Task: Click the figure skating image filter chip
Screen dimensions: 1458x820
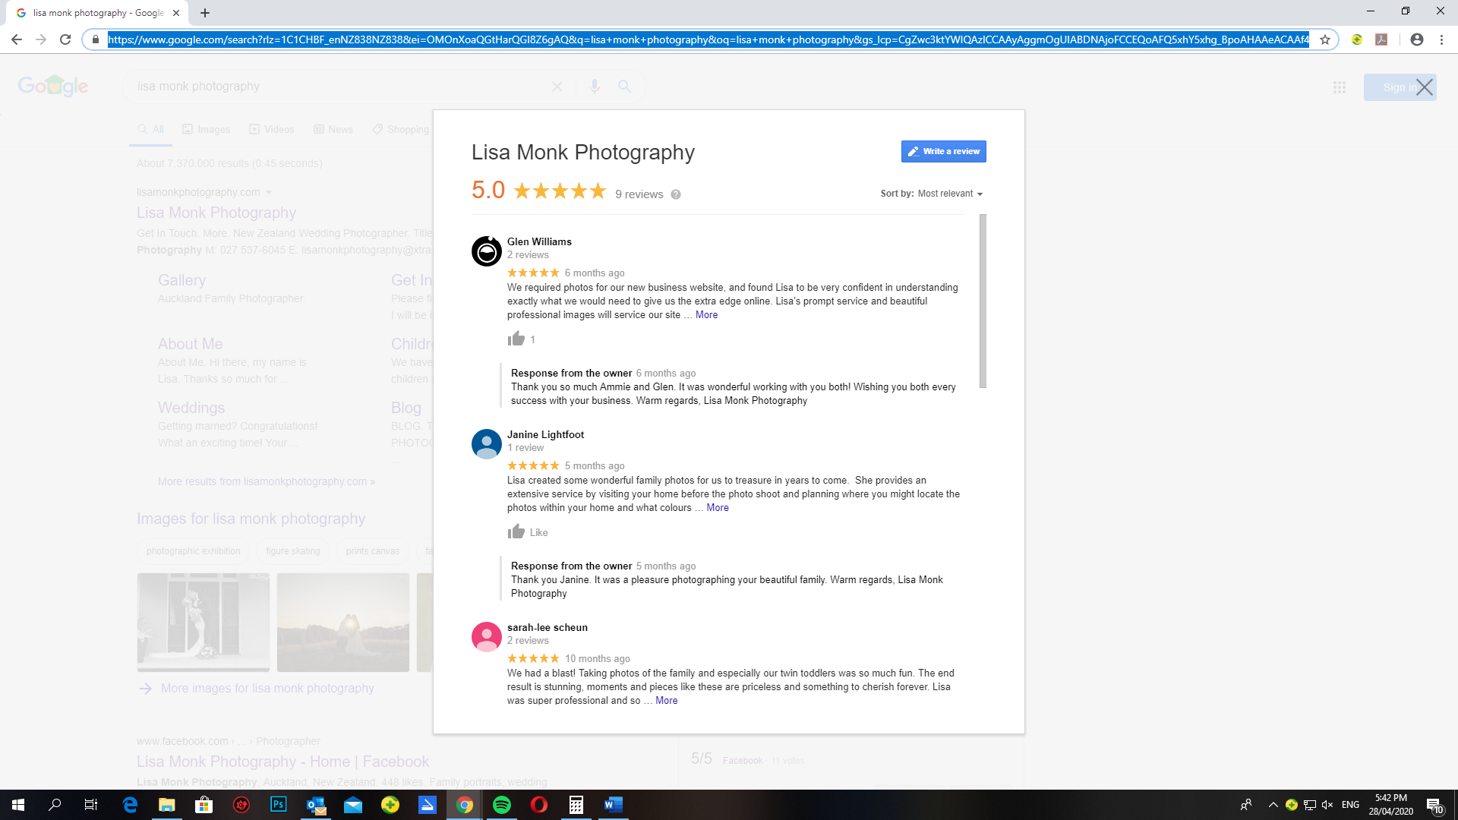Action: [x=293, y=551]
